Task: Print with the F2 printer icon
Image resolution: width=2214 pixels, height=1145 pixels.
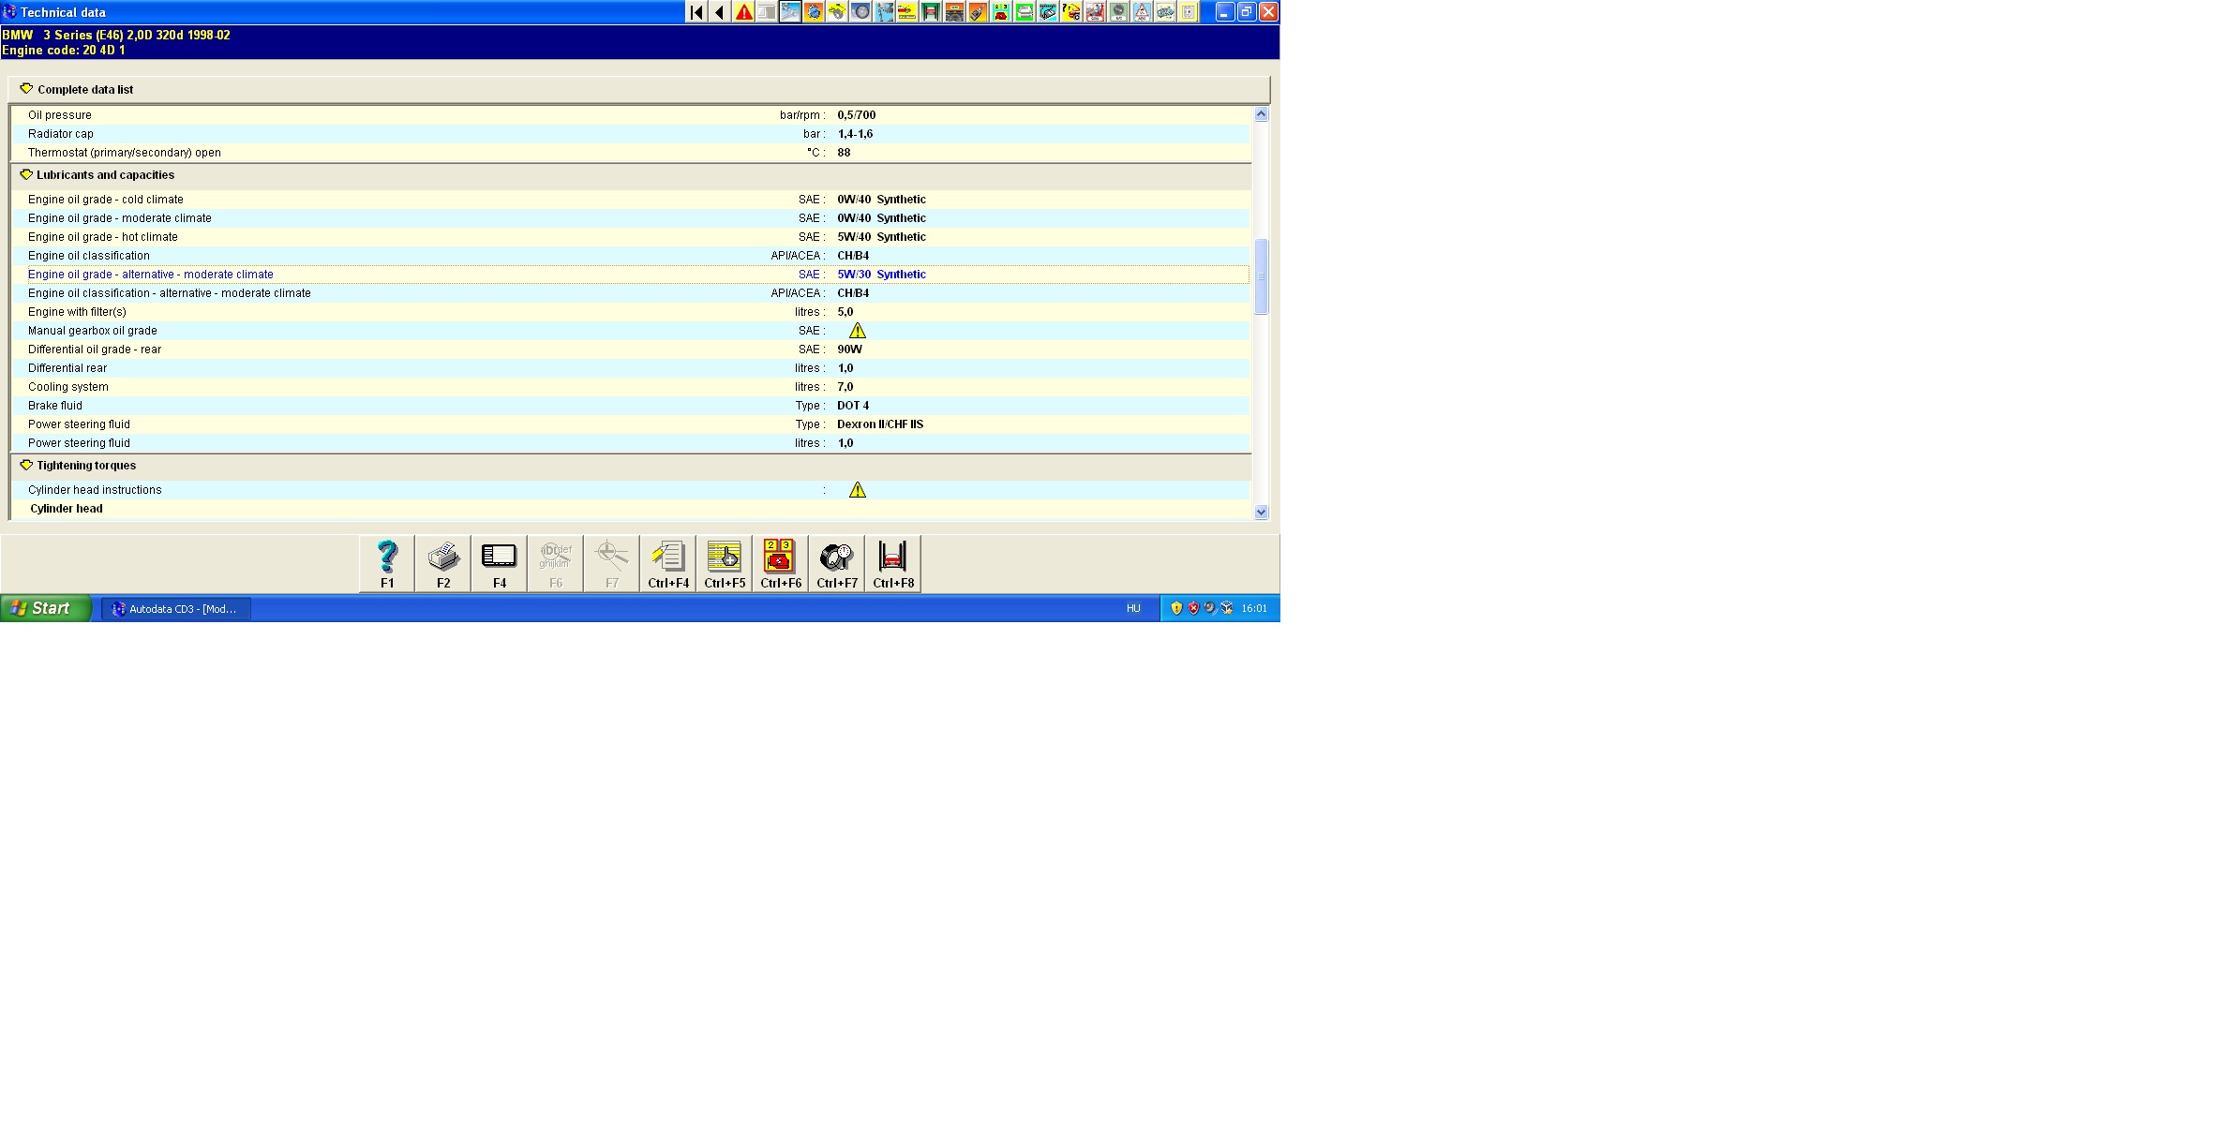Action: pos(443,563)
